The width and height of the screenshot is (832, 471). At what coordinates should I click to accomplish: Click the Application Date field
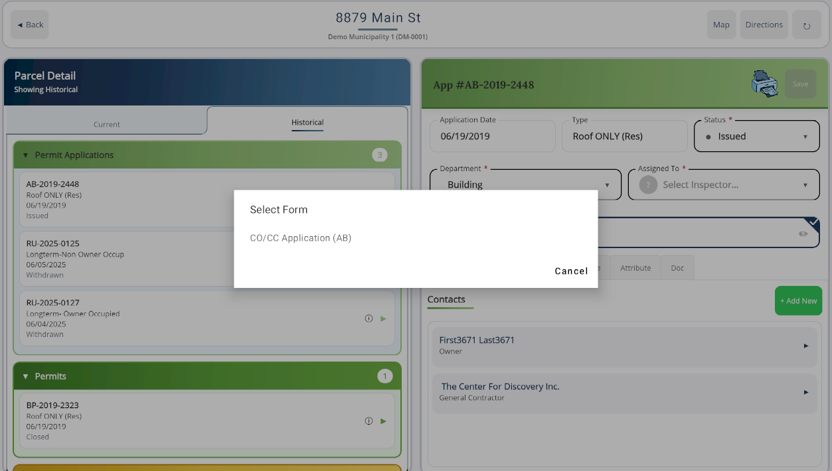(x=493, y=136)
